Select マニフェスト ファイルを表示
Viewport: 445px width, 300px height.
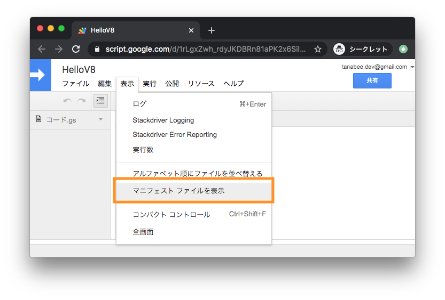[194, 191]
